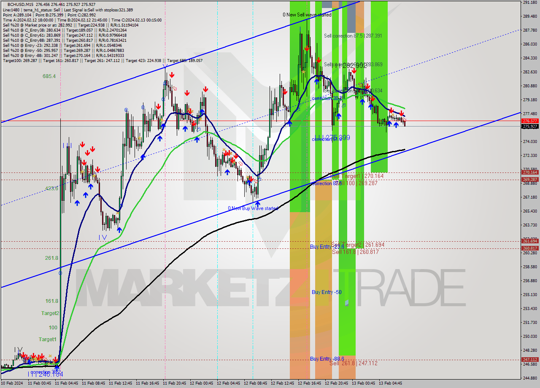Click the '11 Feb 04:45' time axis label
The image size is (540, 388).
pos(66,383)
